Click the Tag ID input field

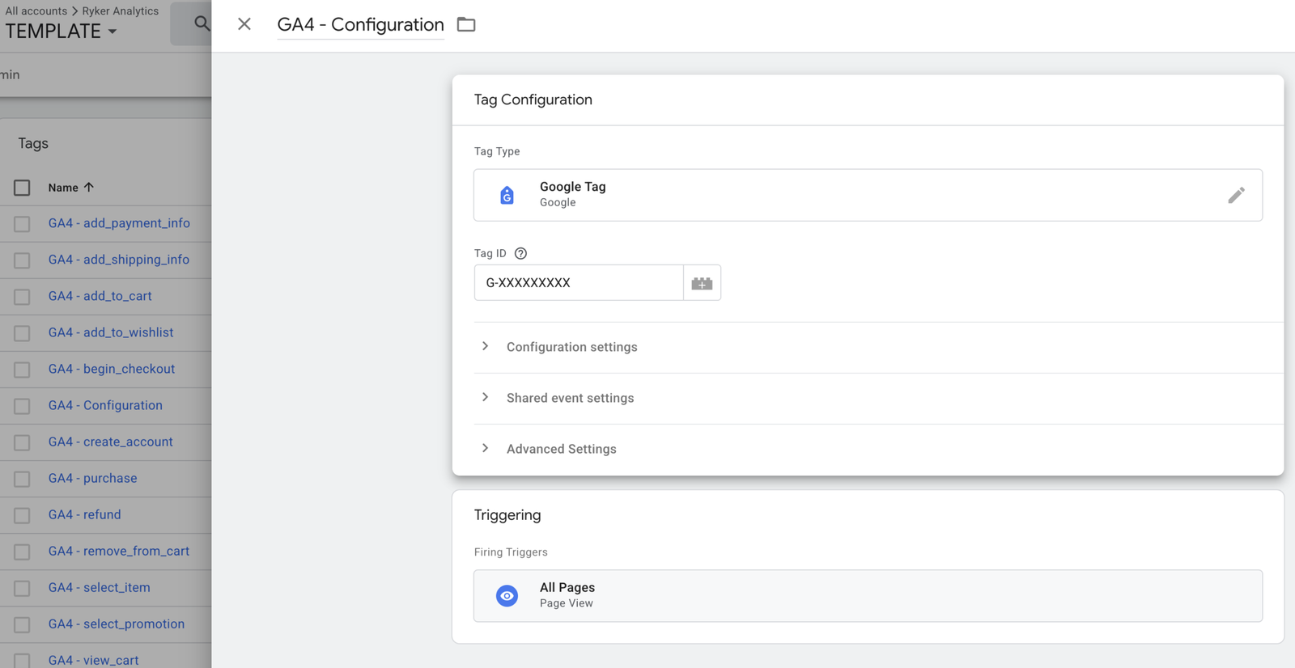579,283
